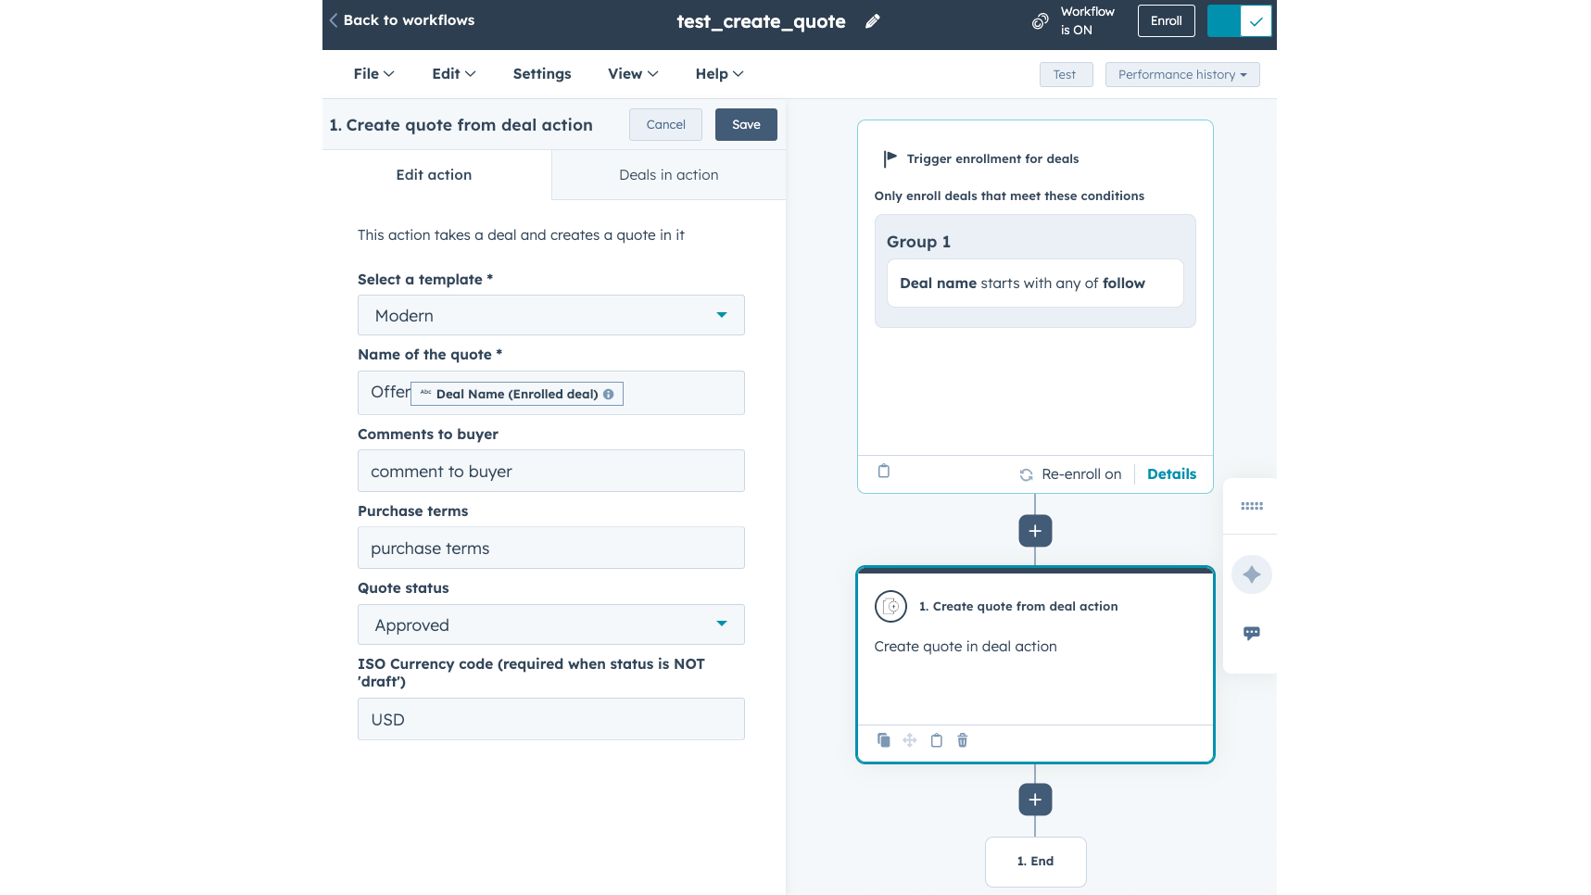Expand the Performance history dropdown
Screen dimensions: 1591x895
click(x=1181, y=74)
